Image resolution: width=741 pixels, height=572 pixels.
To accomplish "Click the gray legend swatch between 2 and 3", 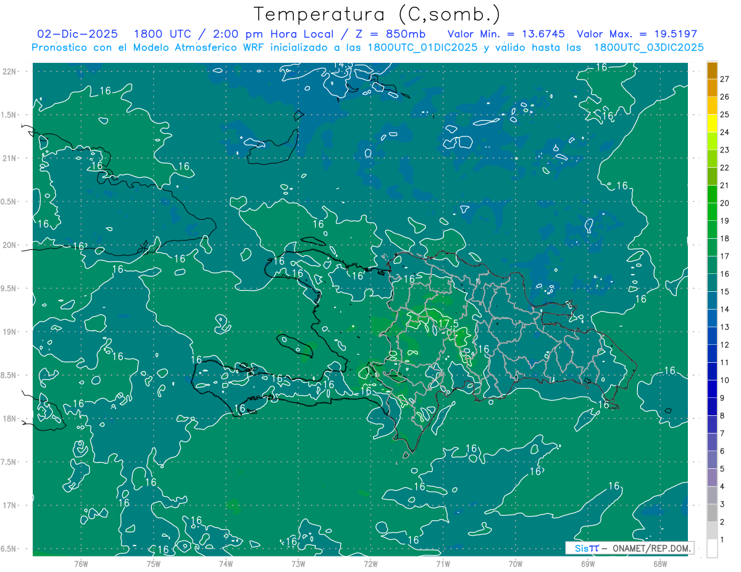I will coord(712,513).
